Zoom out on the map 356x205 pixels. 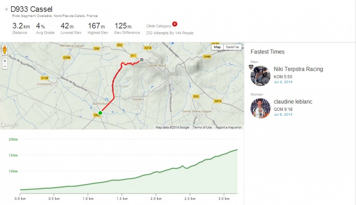(5, 66)
